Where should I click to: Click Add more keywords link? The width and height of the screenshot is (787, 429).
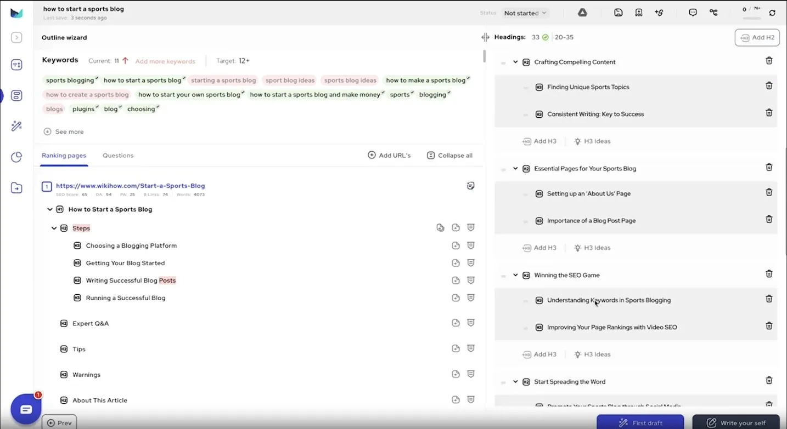click(165, 61)
